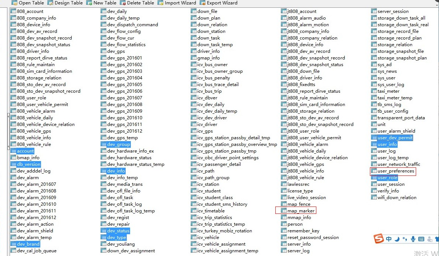Click the table icon beside dev_daily

pyautogui.click(x=103, y=11)
